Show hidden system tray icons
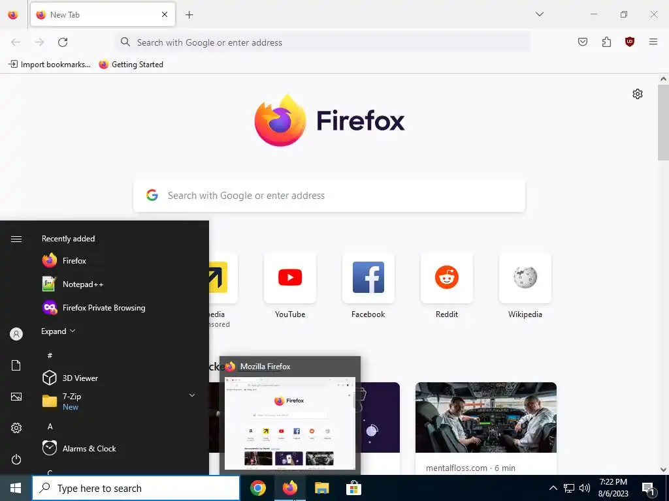The height and width of the screenshot is (501, 669). [553, 488]
